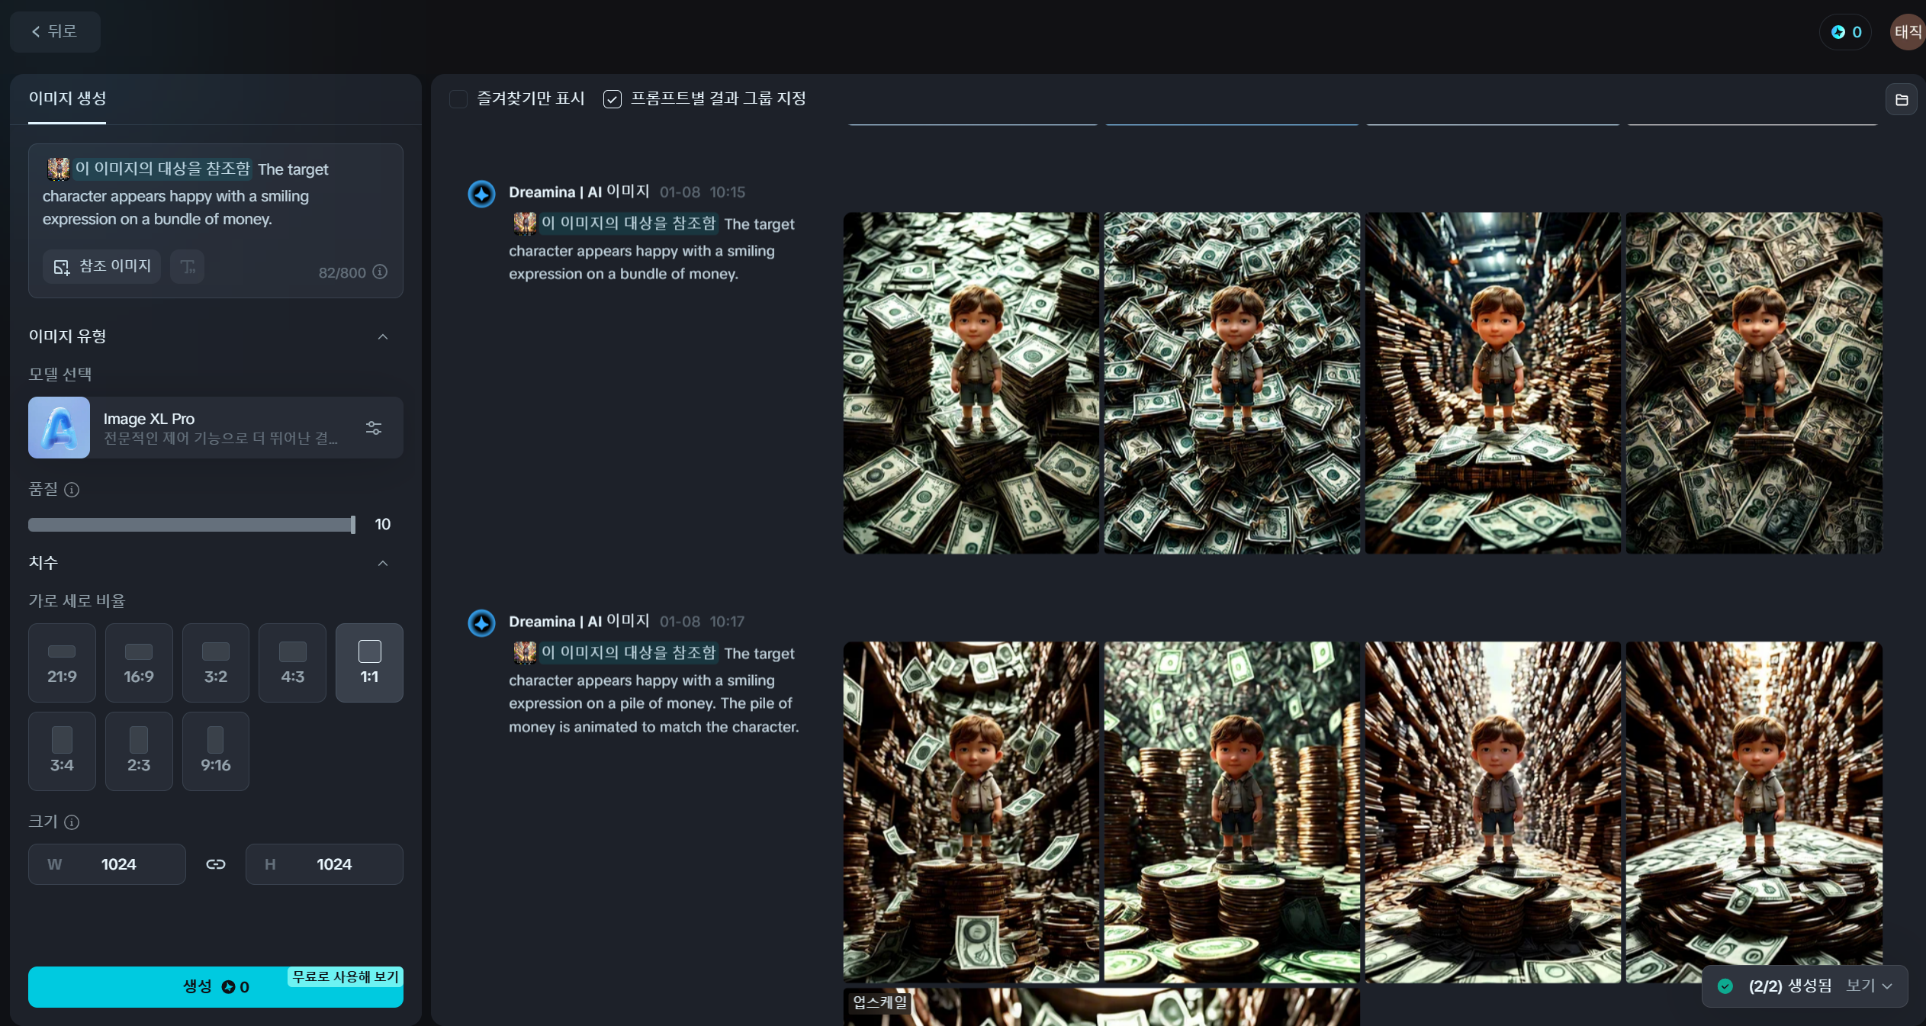Open the 업스케일 upscaled image thumbnail
1926x1026 pixels.
[x=1101, y=1008]
